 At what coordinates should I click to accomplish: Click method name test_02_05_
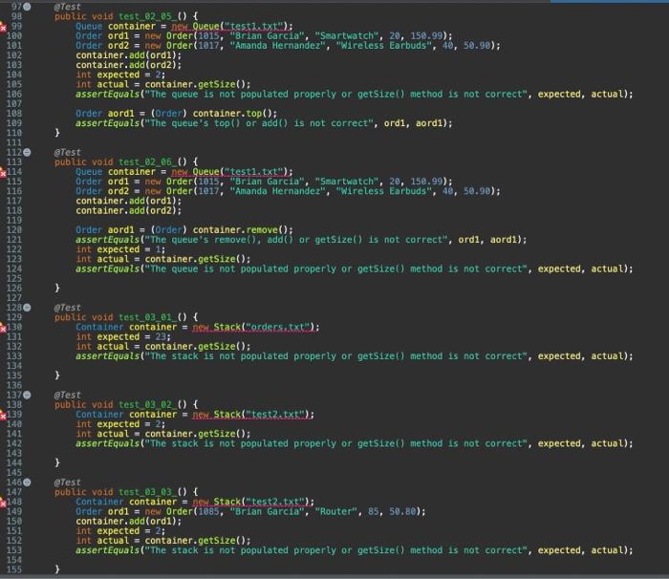click(x=147, y=16)
